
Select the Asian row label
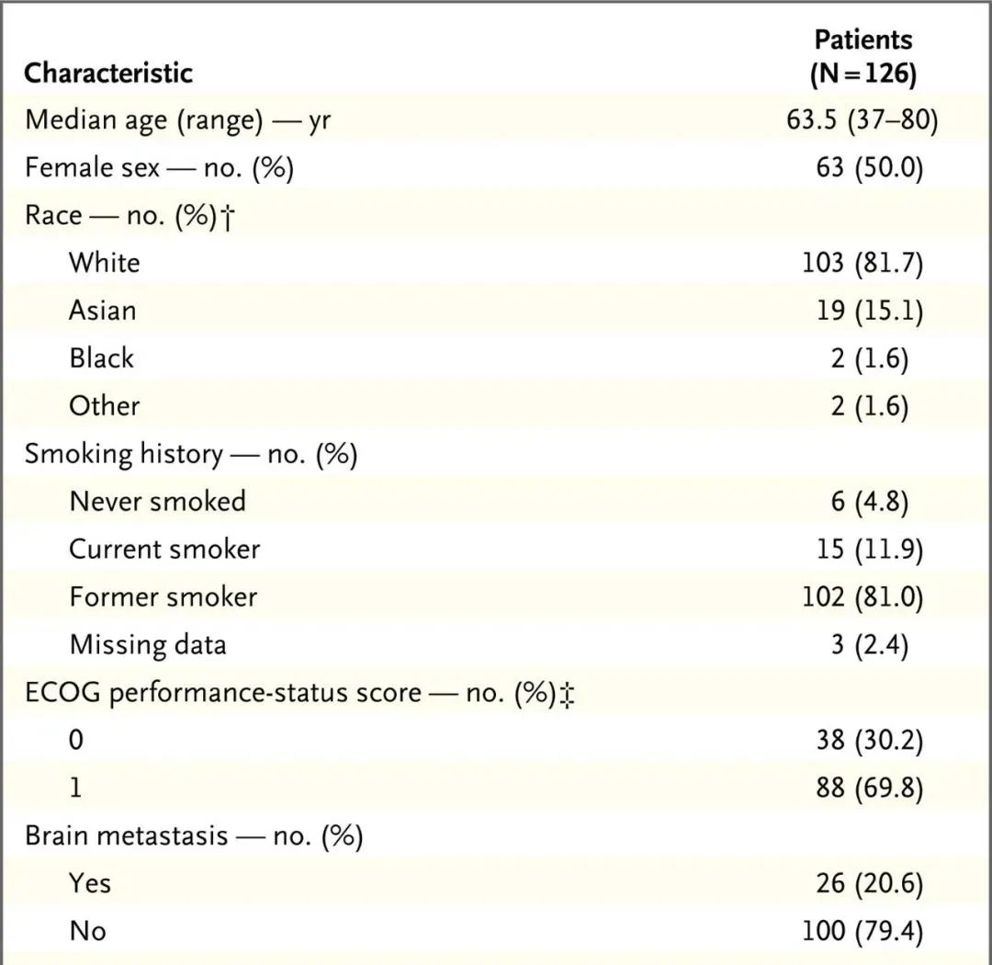103,311
